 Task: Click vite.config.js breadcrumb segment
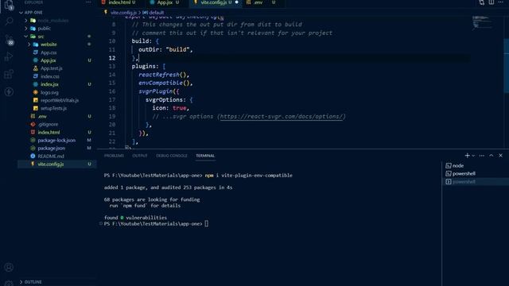pos(123,13)
